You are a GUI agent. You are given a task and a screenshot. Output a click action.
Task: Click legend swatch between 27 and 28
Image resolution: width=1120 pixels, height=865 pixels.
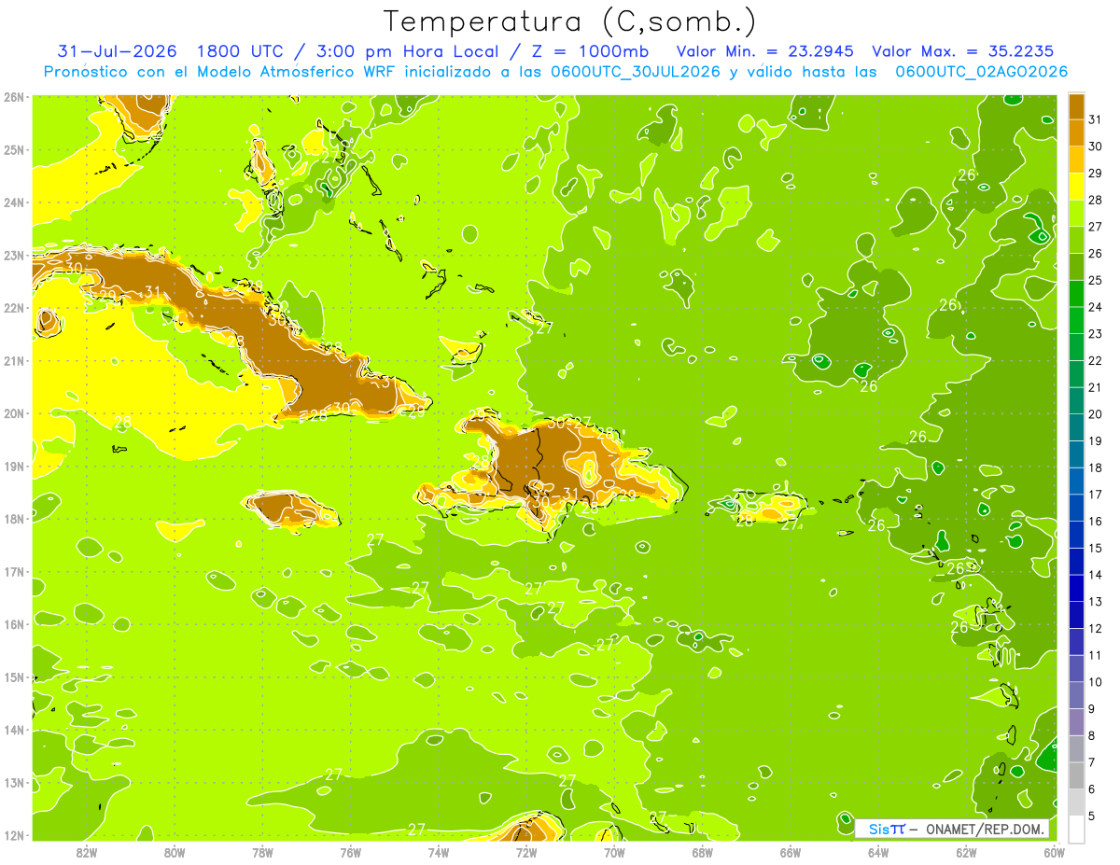click(1076, 213)
